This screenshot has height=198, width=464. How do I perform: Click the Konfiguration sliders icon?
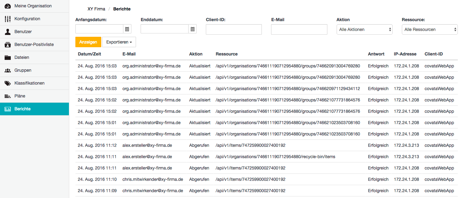(8, 19)
